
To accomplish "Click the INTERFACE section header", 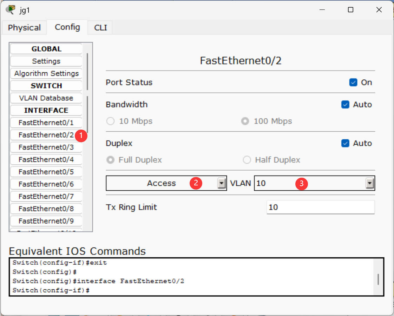I will point(46,110).
